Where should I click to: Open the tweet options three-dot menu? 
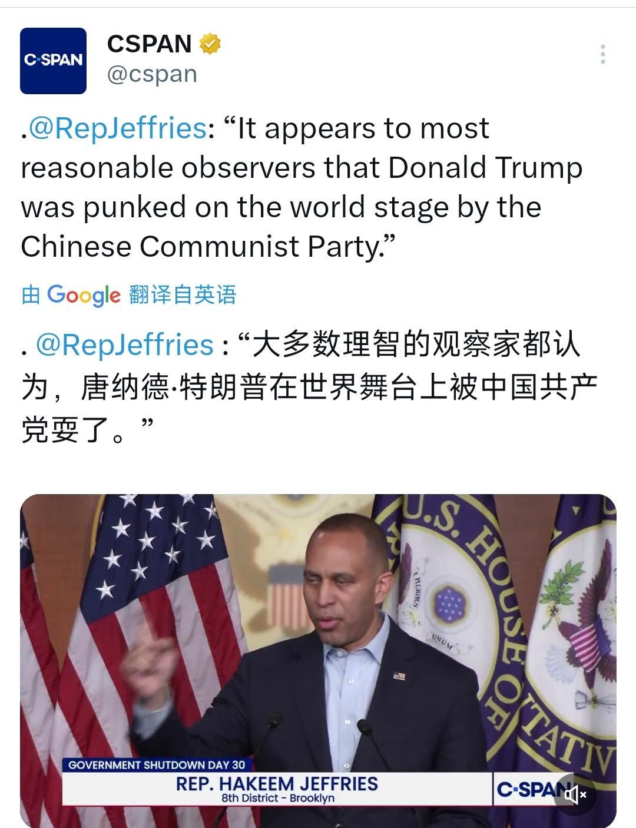pyautogui.click(x=602, y=55)
